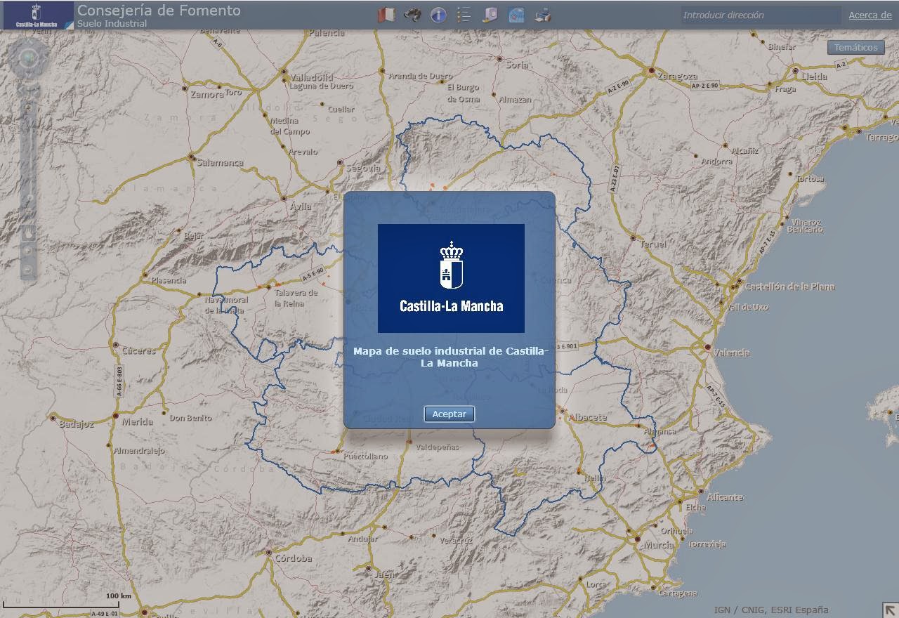899x618 pixels.
Task: Expand the overview map via bottom-right arrow
Action: coord(891,612)
